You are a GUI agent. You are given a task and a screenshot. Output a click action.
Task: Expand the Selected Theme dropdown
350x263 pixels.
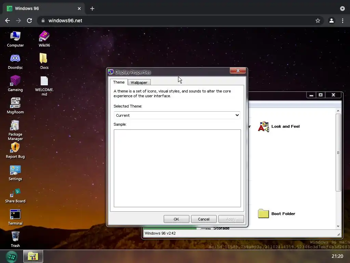(177, 115)
